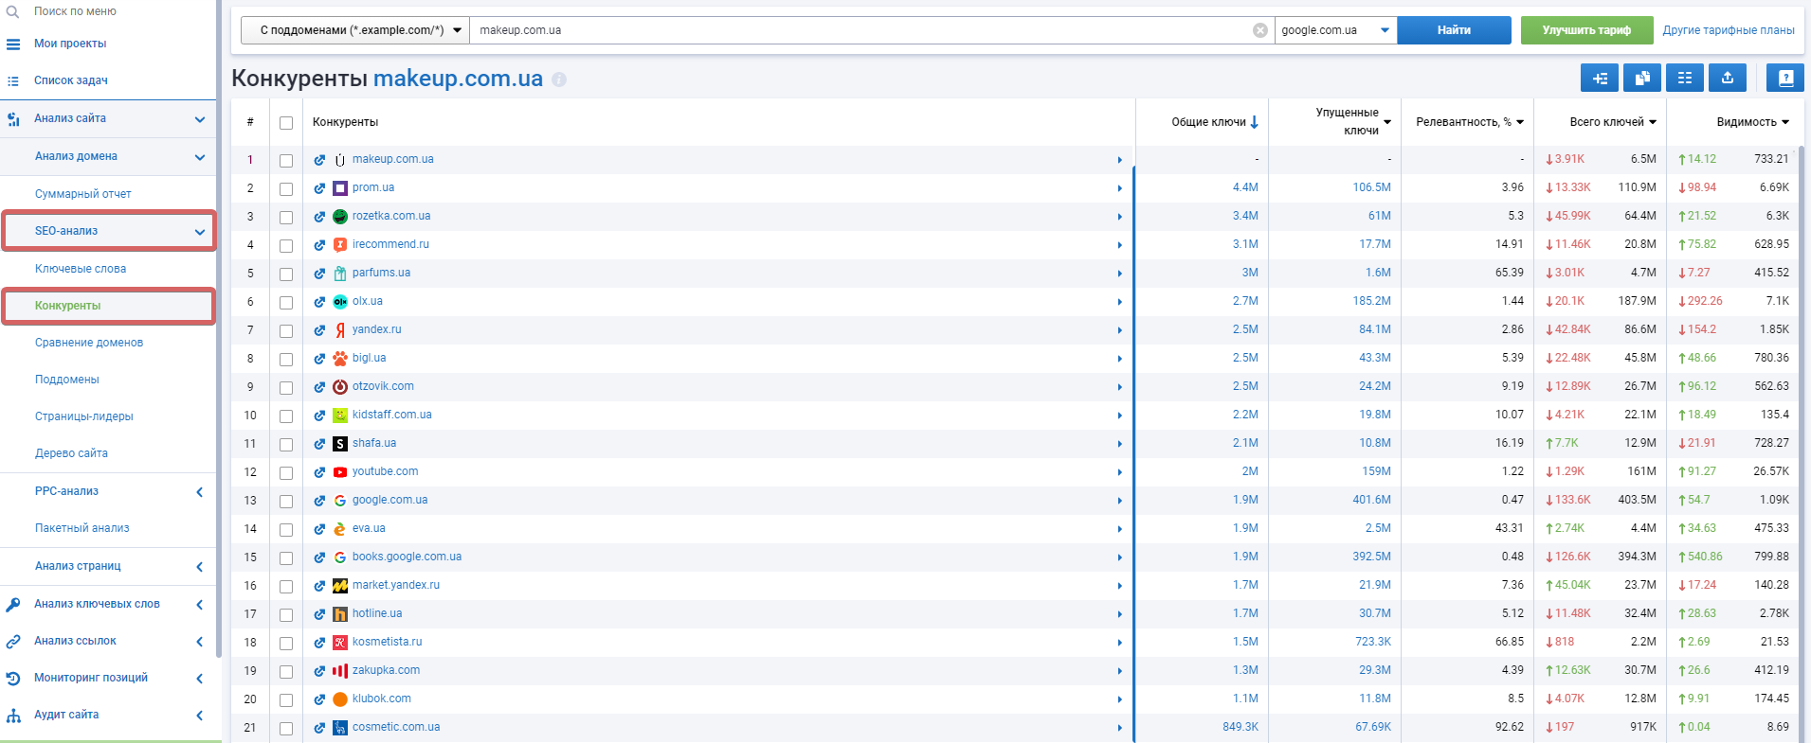Image resolution: width=1811 pixels, height=743 pixels.
Task: Open external link icon for cosmetic.com.ua
Action: point(320,728)
